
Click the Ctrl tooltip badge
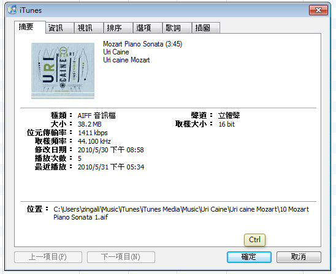coord(254,240)
